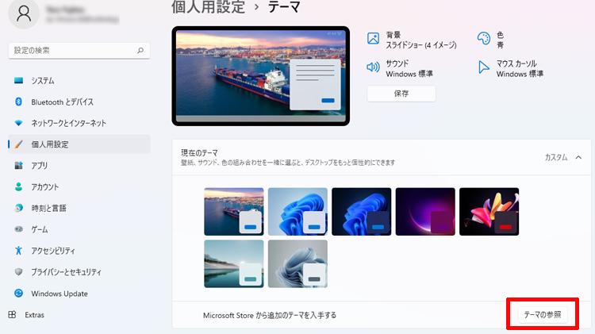Click the search magnifier icon

140,50
